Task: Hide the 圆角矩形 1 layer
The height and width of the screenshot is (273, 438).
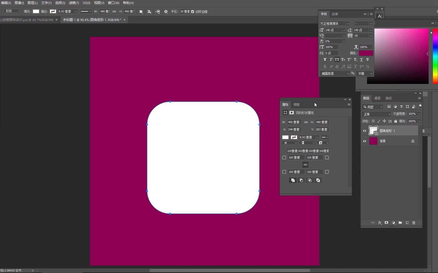Action: 364,131
